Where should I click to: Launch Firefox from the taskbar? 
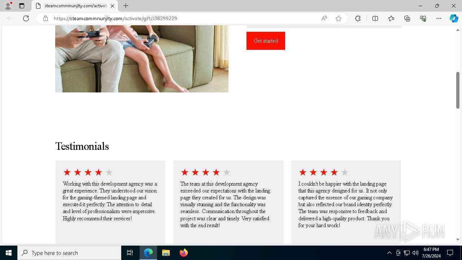coord(183,253)
